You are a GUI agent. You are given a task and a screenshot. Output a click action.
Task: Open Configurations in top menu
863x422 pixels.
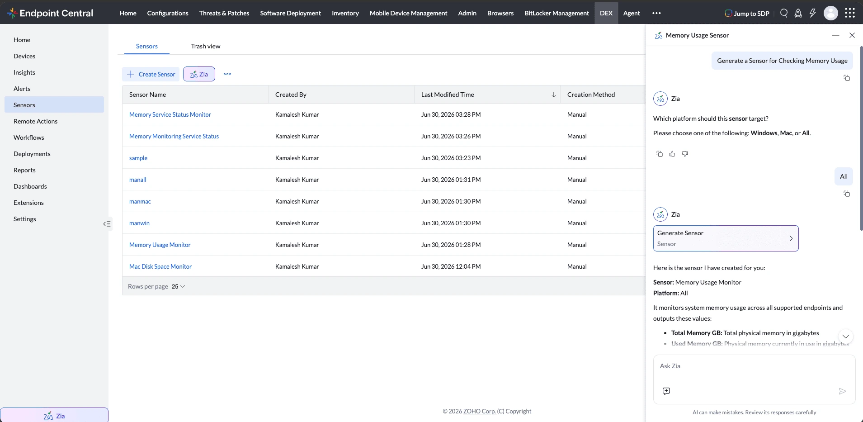click(x=168, y=13)
